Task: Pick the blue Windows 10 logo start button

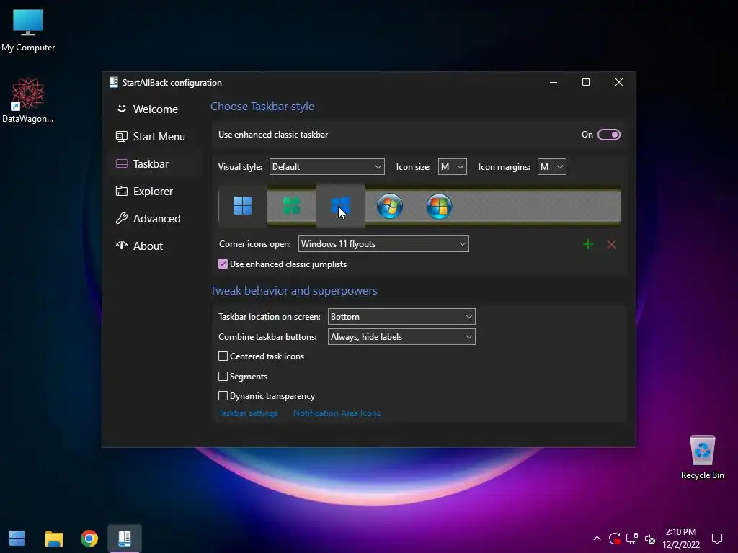Action: click(340, 206)
